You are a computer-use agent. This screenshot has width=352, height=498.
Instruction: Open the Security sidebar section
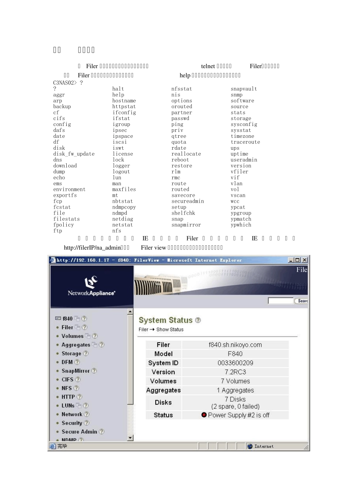pos(72,423)
